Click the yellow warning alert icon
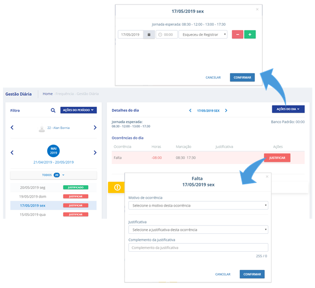Viewport: 315px width, 288px height. (x=117, y=187)
